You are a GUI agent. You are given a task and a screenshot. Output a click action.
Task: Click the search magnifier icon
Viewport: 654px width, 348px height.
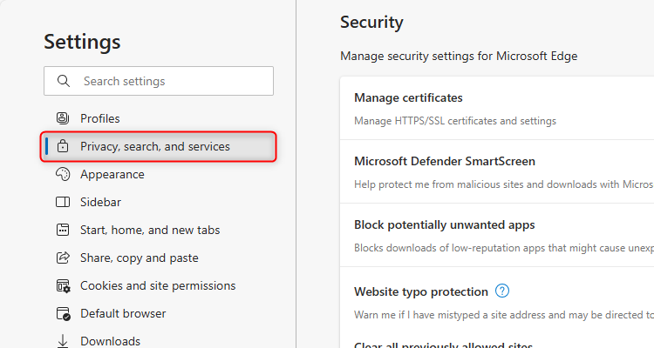click(63, 81)
